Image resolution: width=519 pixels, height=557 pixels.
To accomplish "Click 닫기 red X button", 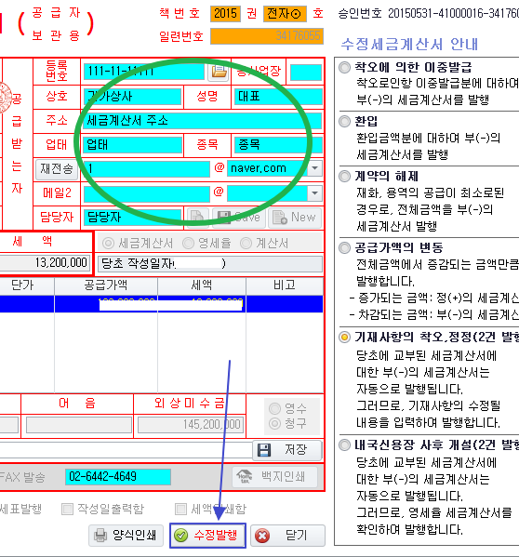I will (287, 535).
